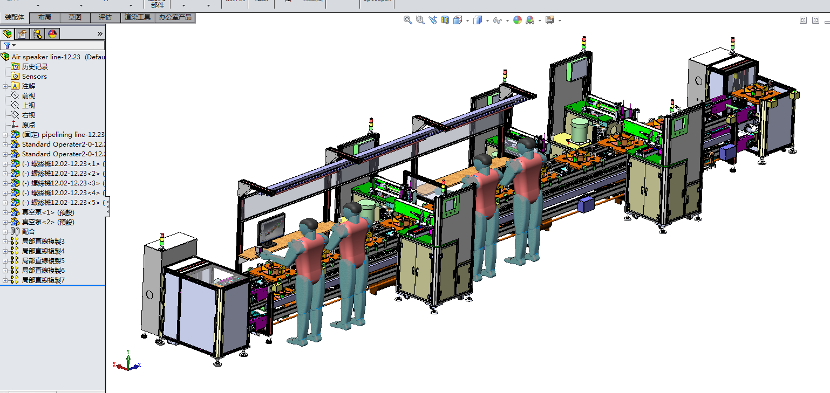
Task: Switch to the 评估 tab
Action: 105,17
